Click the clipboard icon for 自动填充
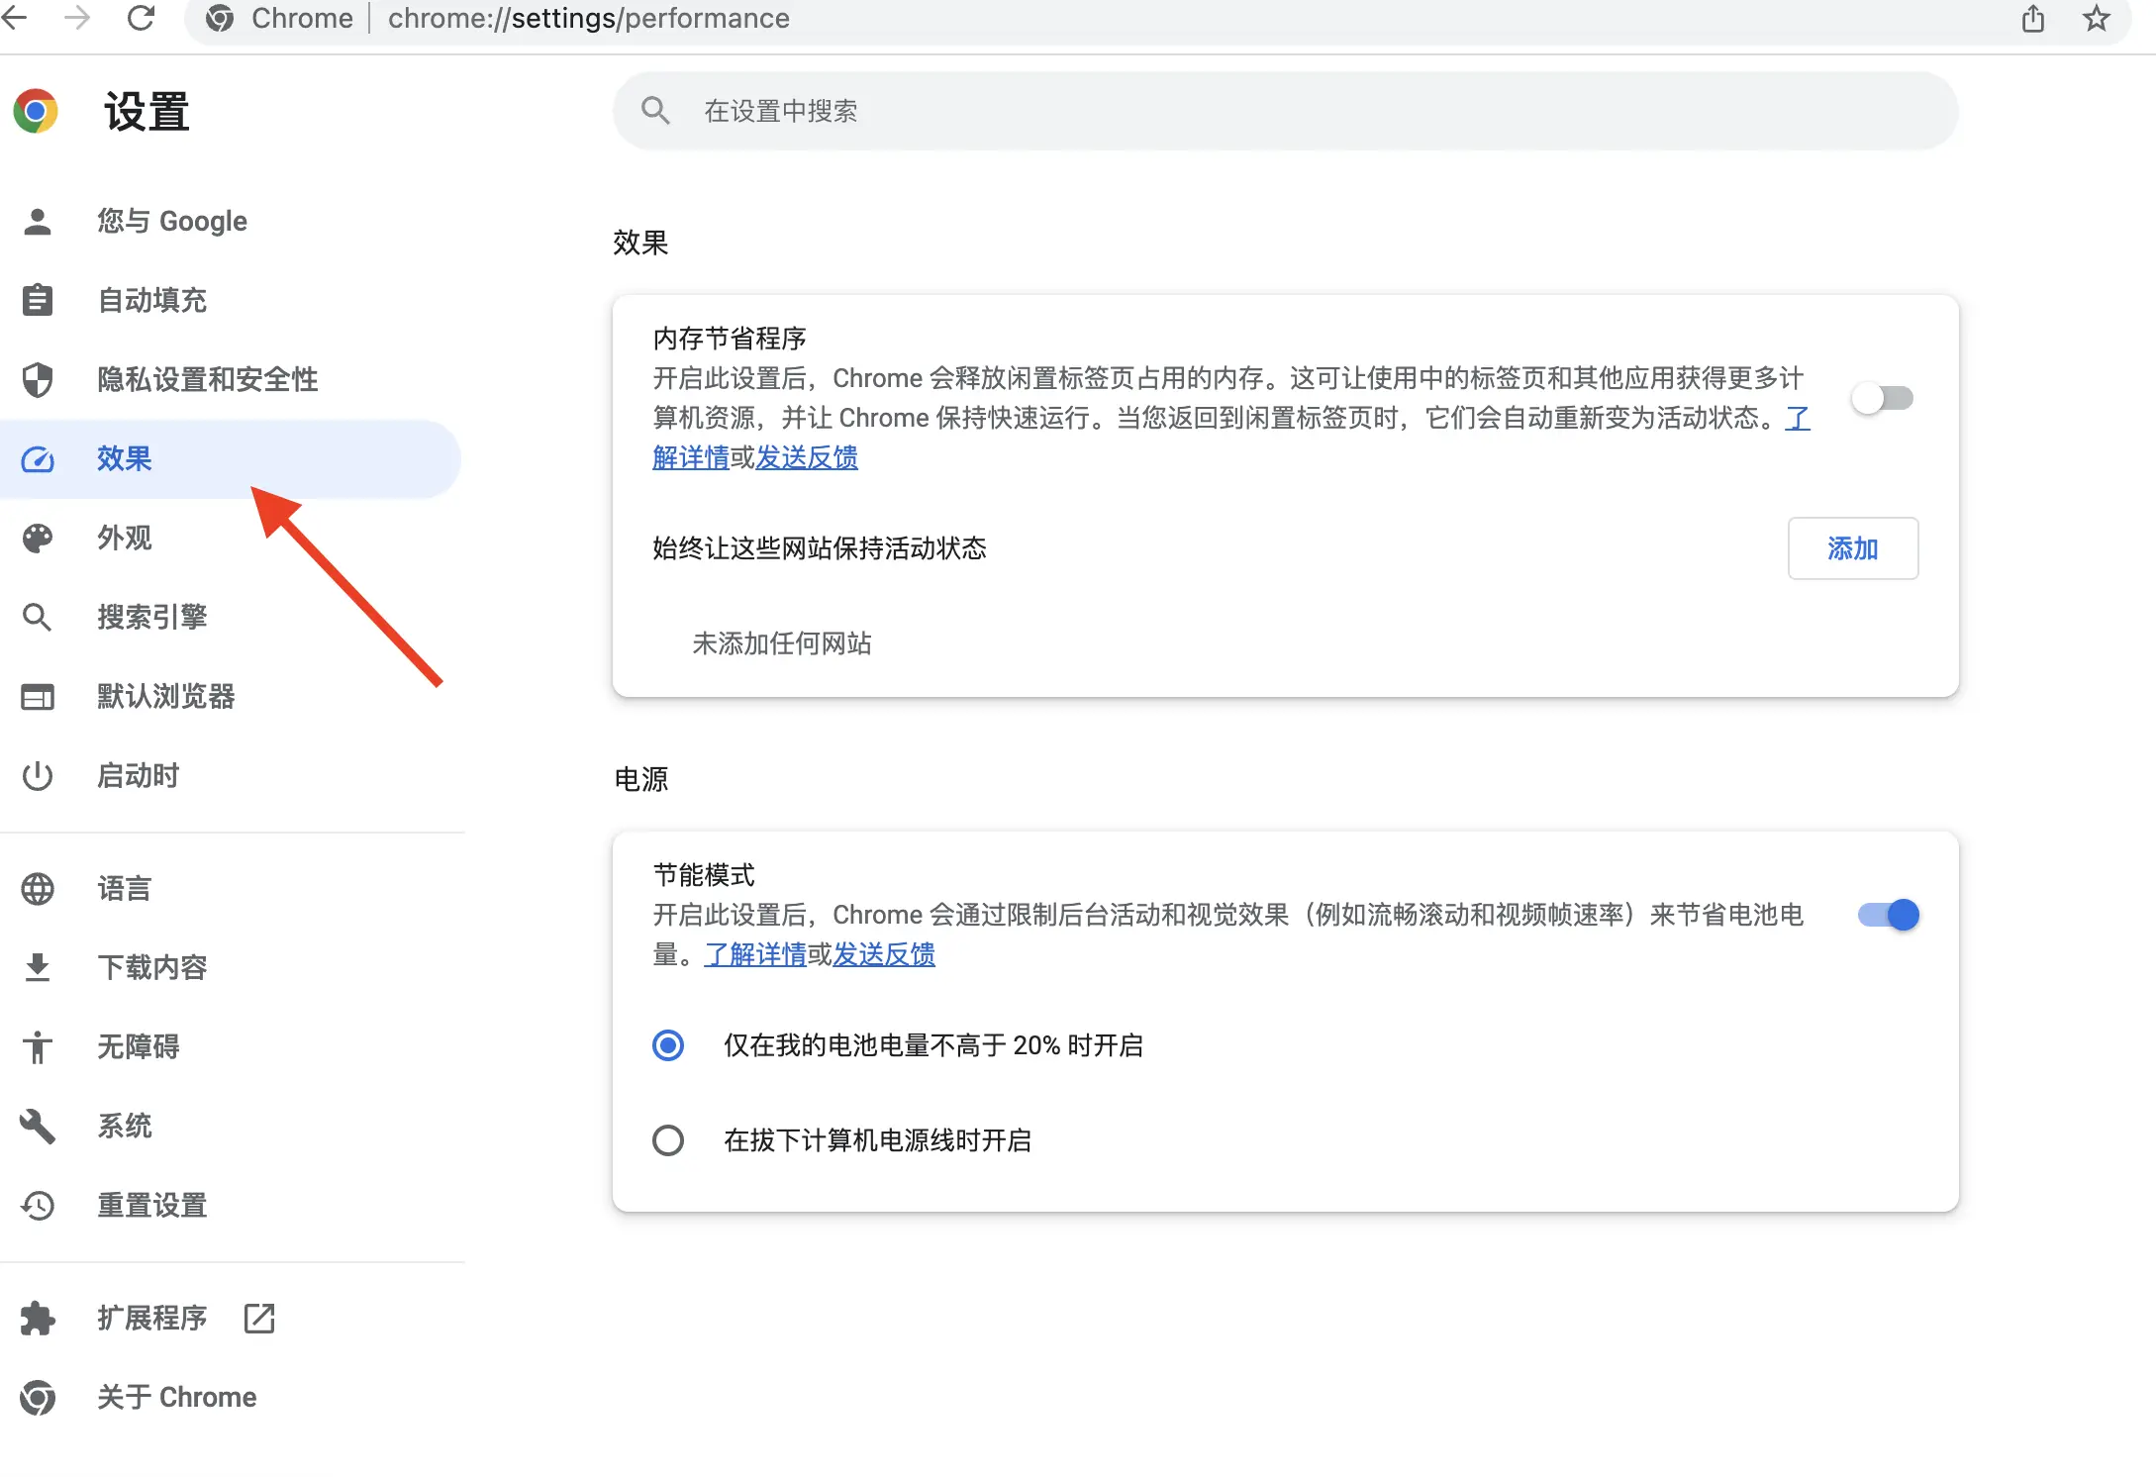This screenshot has height=1477, width=2156. pos(38,300)
